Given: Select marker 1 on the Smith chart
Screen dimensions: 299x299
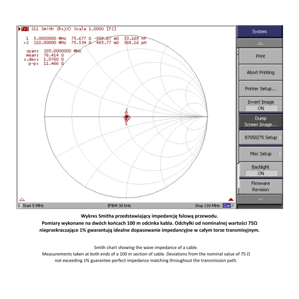Looking at the screenshot, I should click(126, 123).
